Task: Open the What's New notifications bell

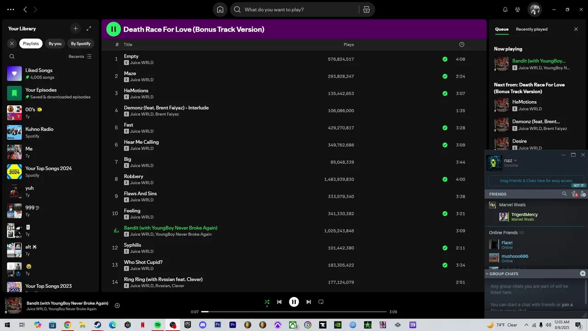Action: point(505,10)
